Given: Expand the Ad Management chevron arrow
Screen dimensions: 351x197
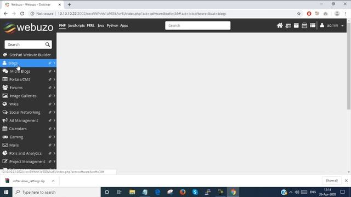Looking at the screenshot, I should 54,120.
